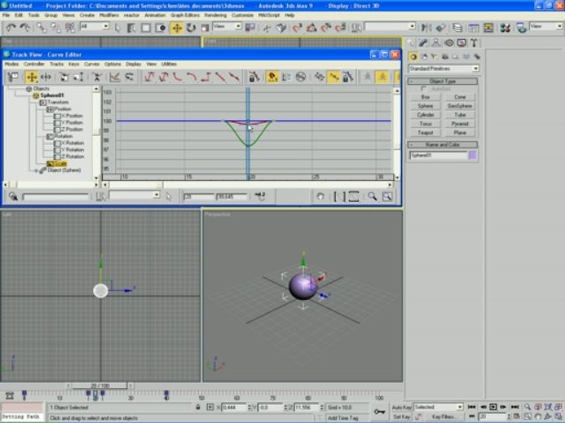Toggle the Auto Key button
The width and height of the screenshot is (565, 423).
tap(402, 407)
